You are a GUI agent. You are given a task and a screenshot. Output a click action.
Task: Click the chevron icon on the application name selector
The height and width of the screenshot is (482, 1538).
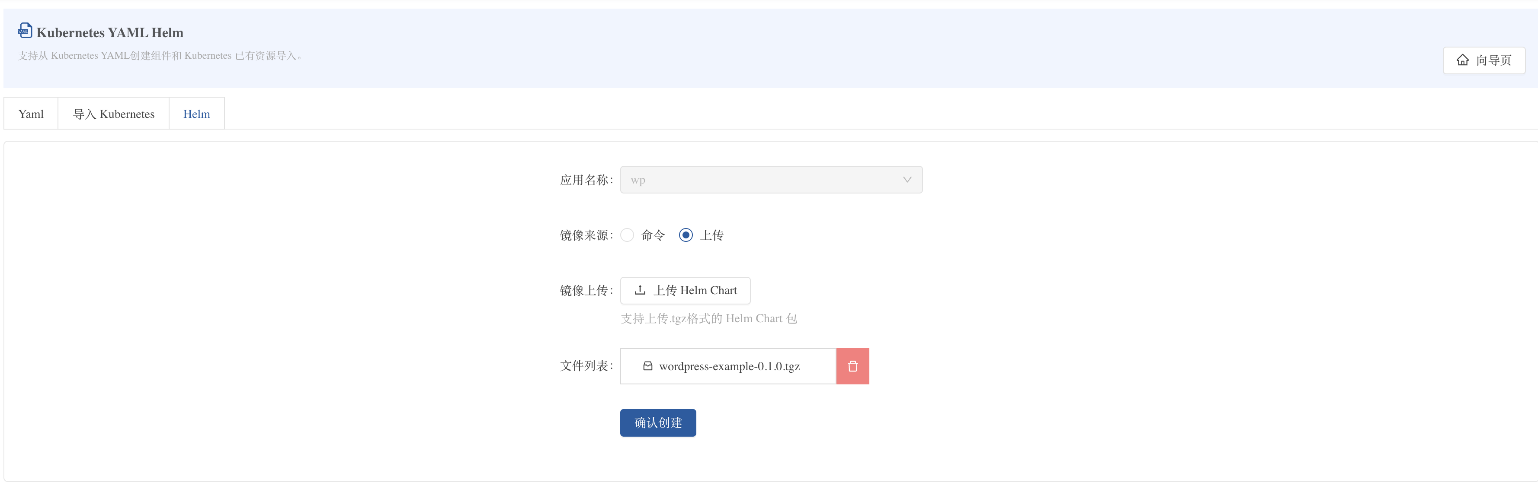[x=907, y=179]
